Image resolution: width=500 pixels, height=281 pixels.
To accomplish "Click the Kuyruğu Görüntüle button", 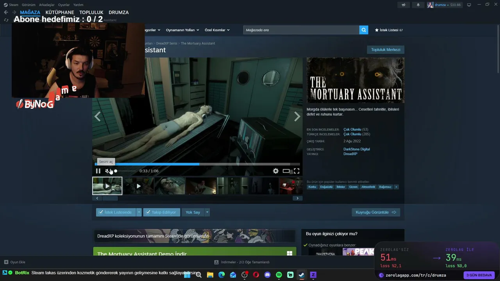I will pos(376,212).
